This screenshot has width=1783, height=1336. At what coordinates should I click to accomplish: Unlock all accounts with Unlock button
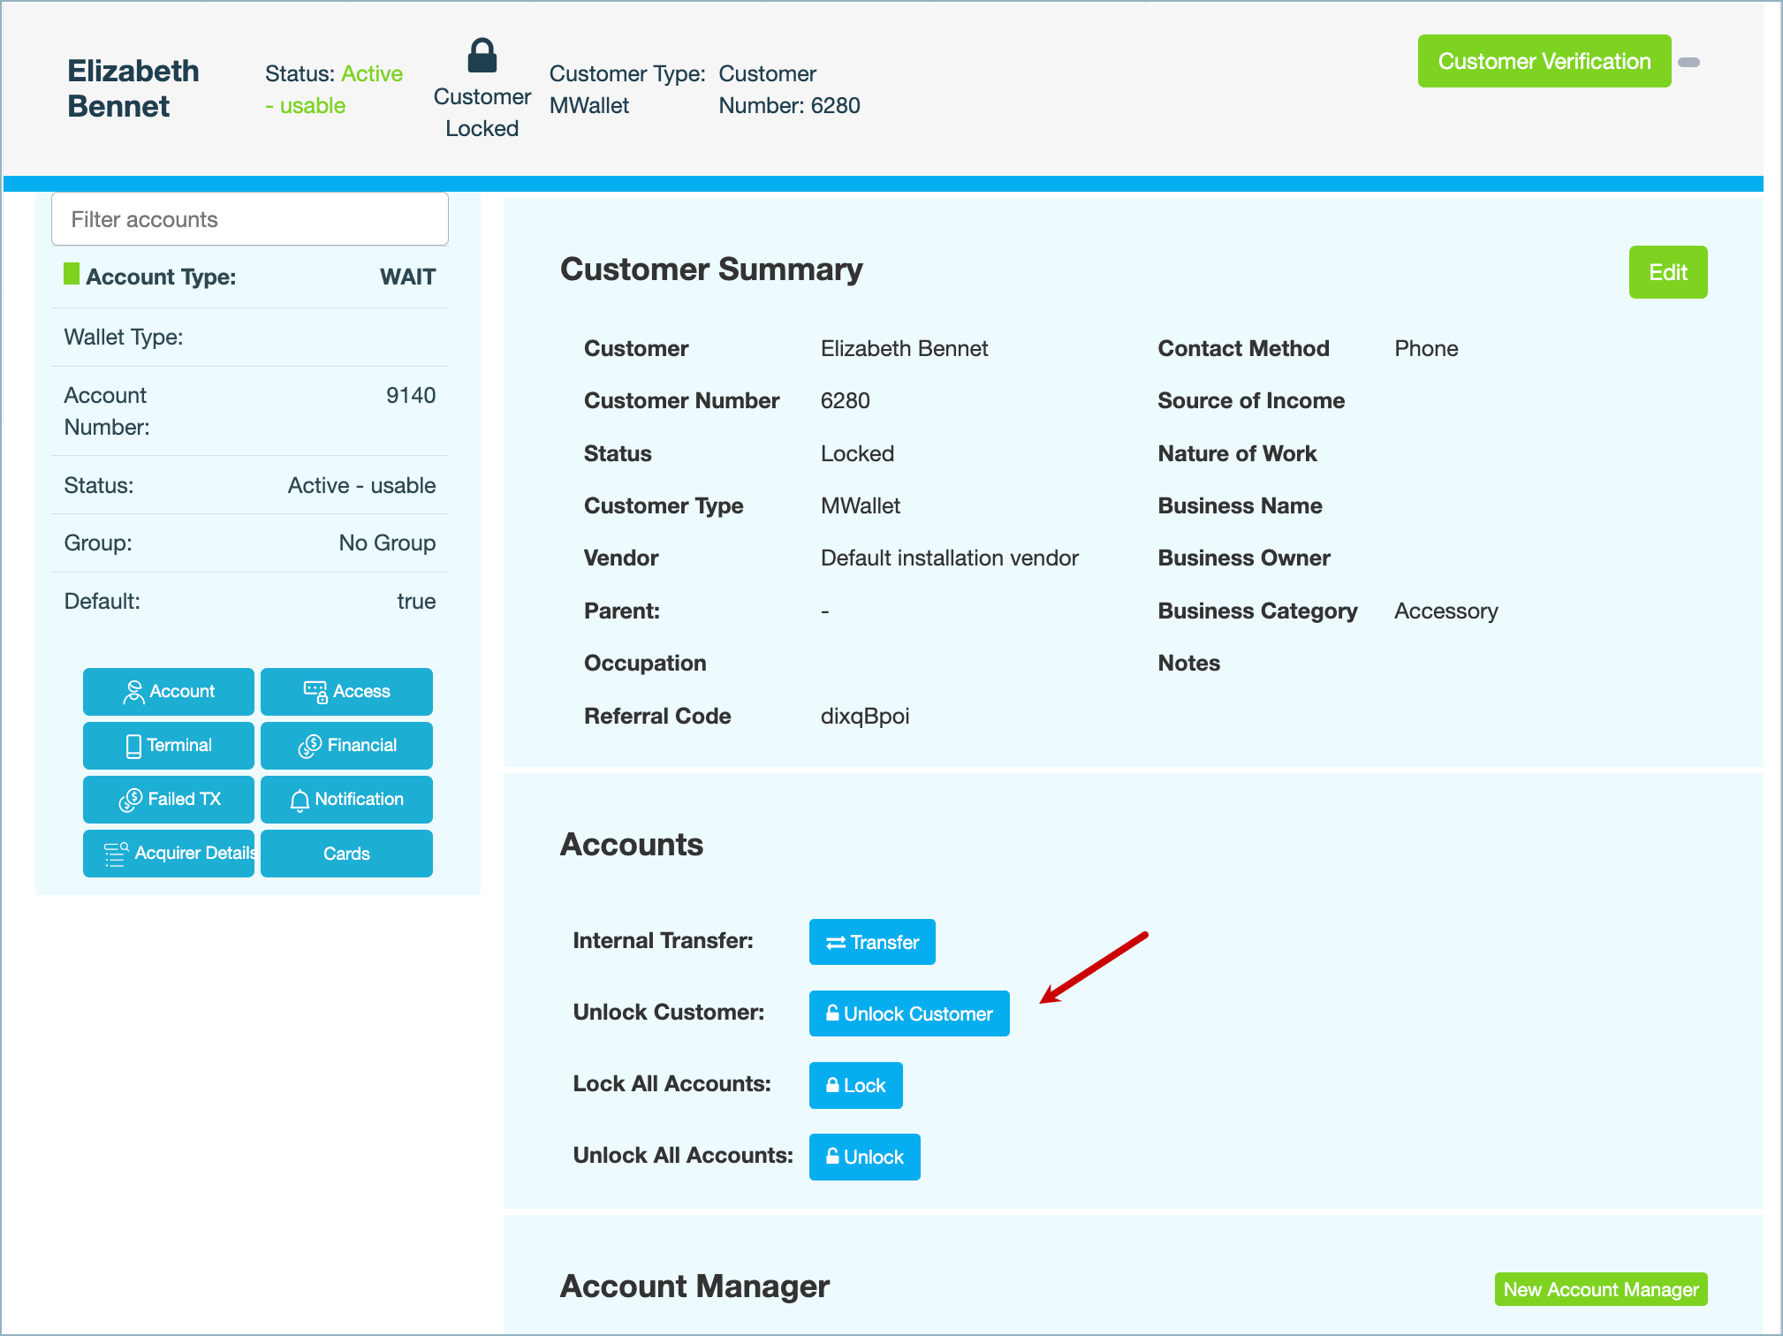863,1157
